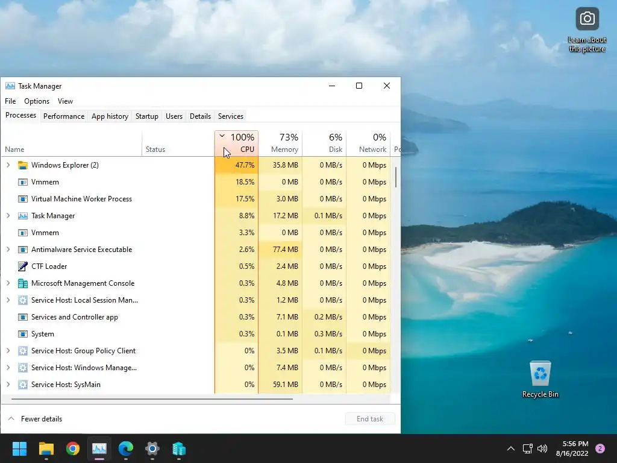
Task: Click the System process icon
Action: click(x=23, y=334)
